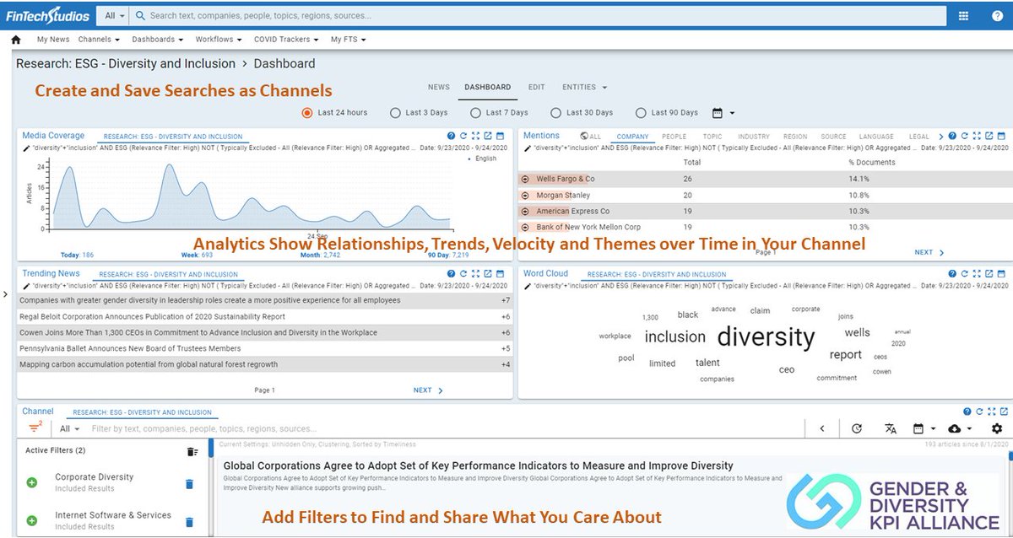Toggle Wells Fargo & Co exclude icon
1013x538 pixels.
tap(525, 179)
